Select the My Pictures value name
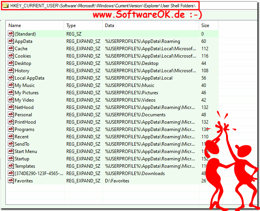The width and height of the screenshot is (260, 211). click(x=27, y=92)
